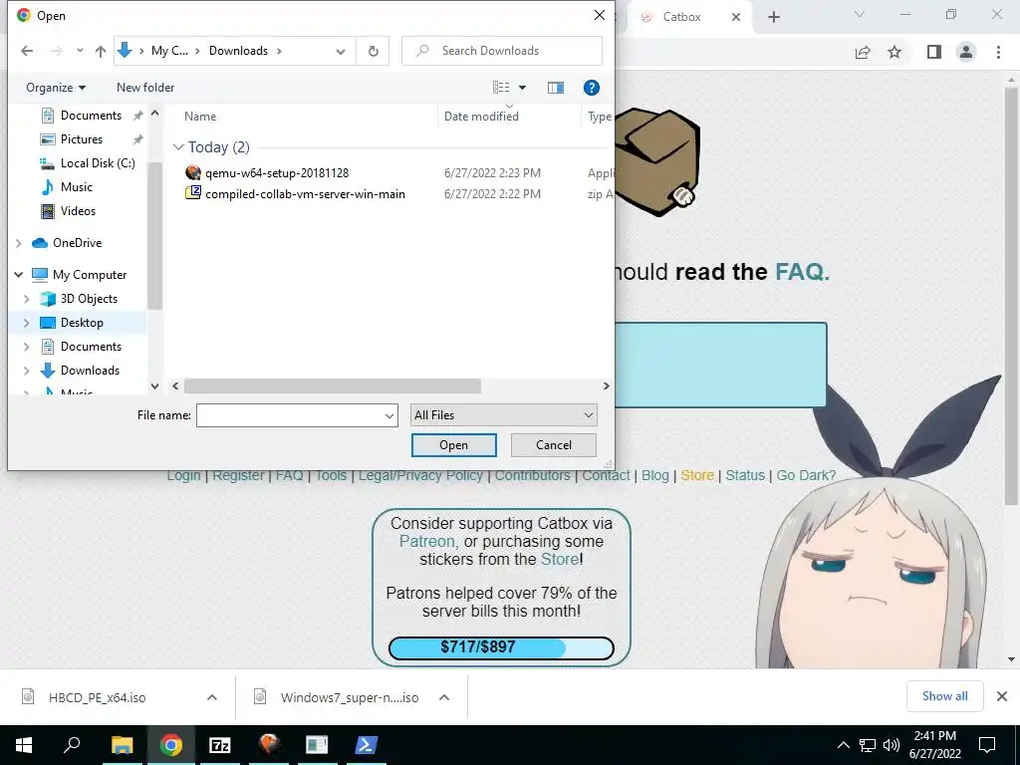Screen dimensions: 1020x765
Task: Open a new Chrome tab
Action: point(773,17)
